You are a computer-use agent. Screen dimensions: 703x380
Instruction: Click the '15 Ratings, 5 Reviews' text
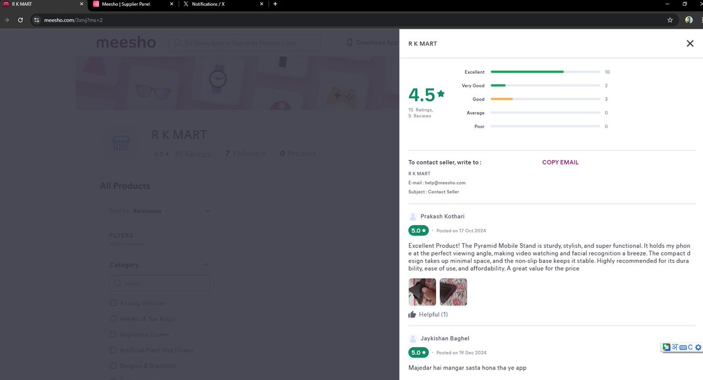coord(421,112)
